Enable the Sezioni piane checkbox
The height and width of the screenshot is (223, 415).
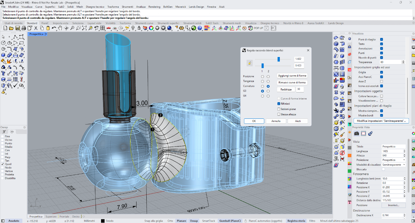[279, 109]
